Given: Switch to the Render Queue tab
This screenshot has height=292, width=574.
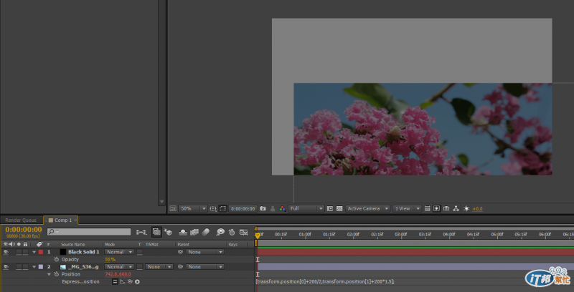Looking at the screenshot, I should point(21,220).
